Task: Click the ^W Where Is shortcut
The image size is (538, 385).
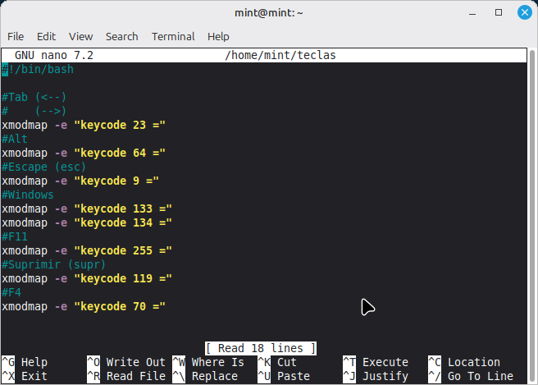Action: (x=208, y=362)
